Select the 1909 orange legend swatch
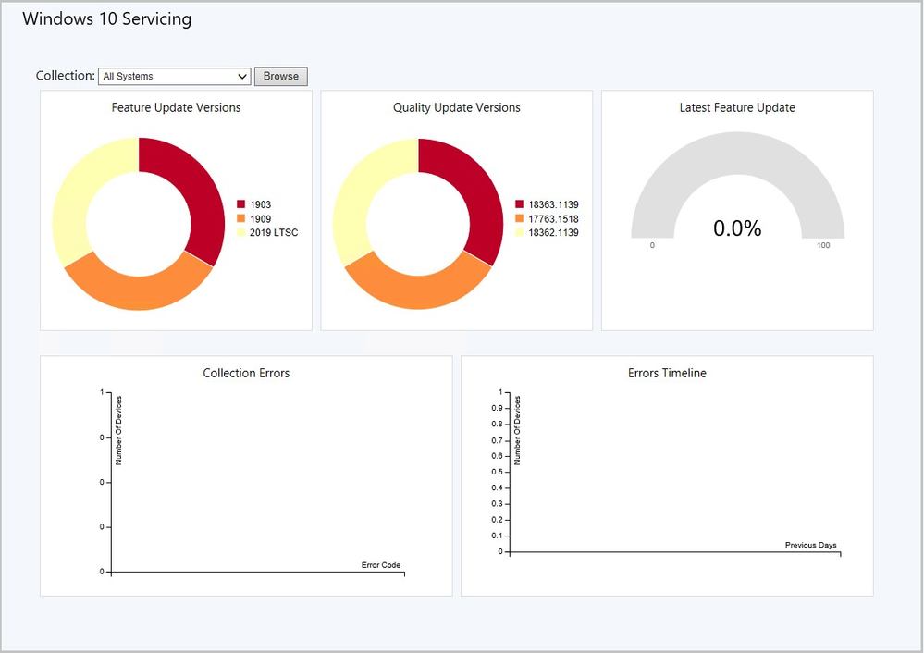Screen dimensions: 924x653 [x=241, y=218]
